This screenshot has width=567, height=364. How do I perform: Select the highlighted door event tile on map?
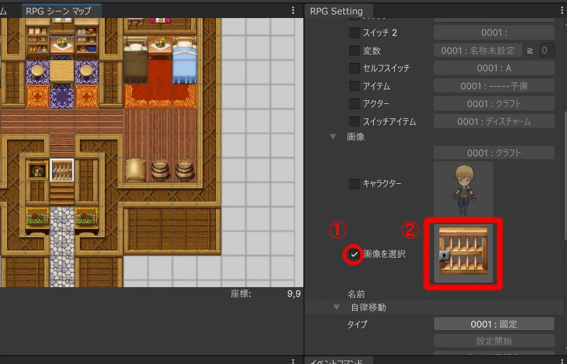click(x=62, y=170)
